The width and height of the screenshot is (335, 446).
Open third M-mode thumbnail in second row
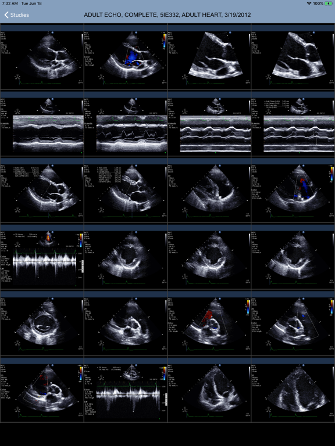pyautogui.click(x=209, y=124)
